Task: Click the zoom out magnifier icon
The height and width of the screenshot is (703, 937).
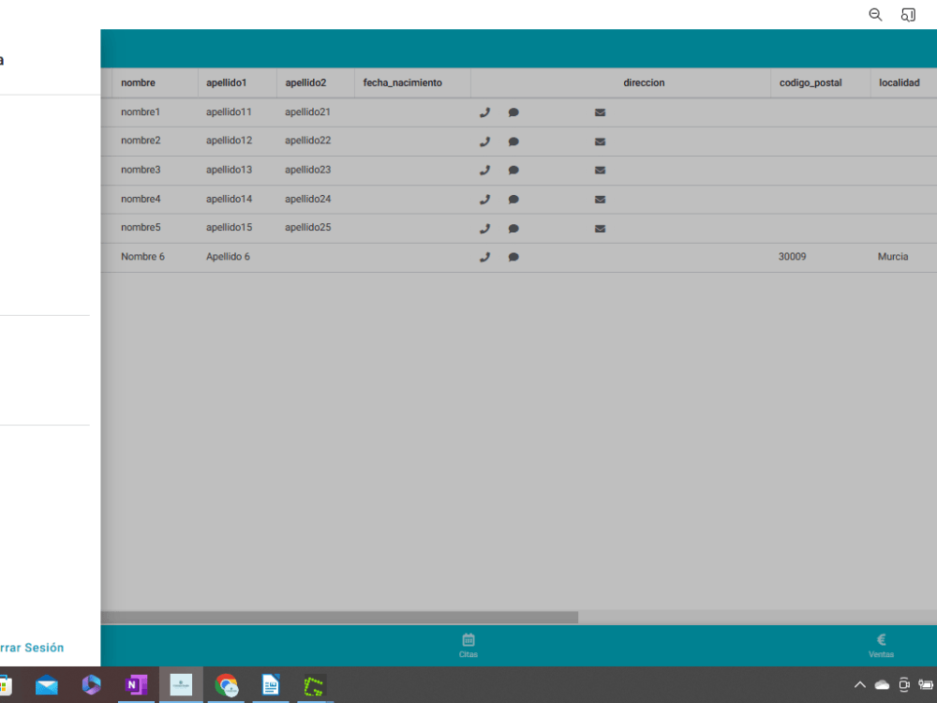Action: [x=875, y=14]
